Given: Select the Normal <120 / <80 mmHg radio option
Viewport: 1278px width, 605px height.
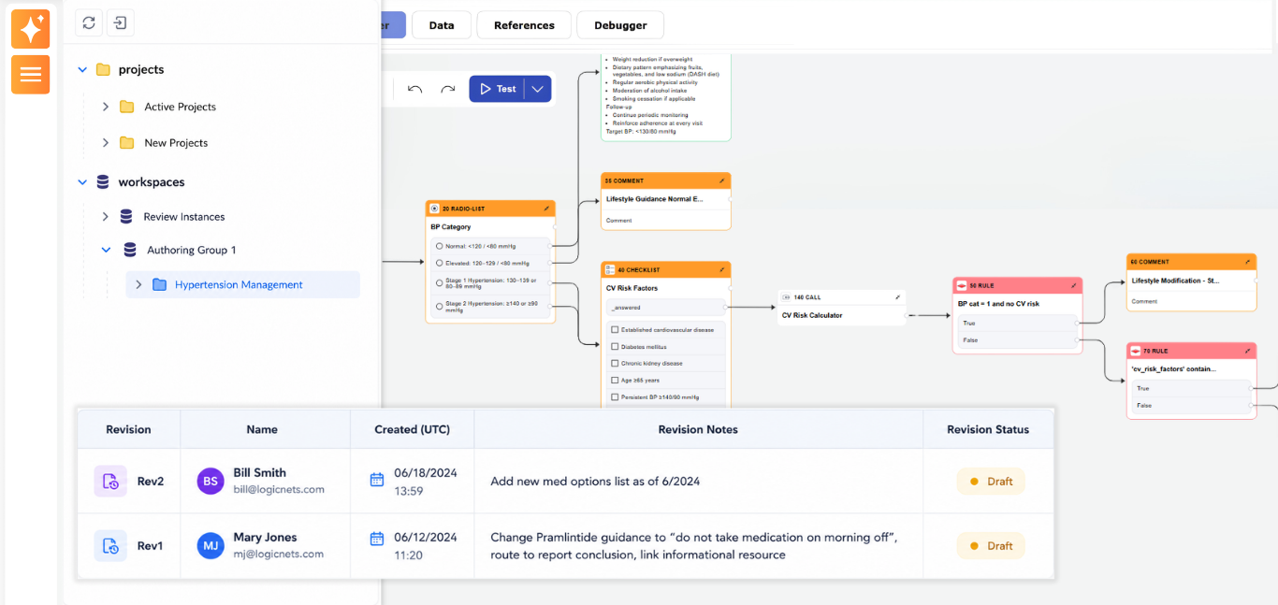Looking at the screenshot, I should pyautogui.click(x=439, y=246).
